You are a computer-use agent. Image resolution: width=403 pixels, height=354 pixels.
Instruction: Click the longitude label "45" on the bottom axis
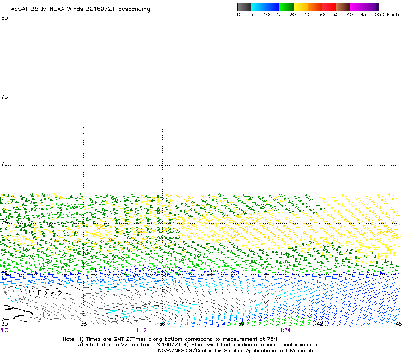[x=399, y=324]
